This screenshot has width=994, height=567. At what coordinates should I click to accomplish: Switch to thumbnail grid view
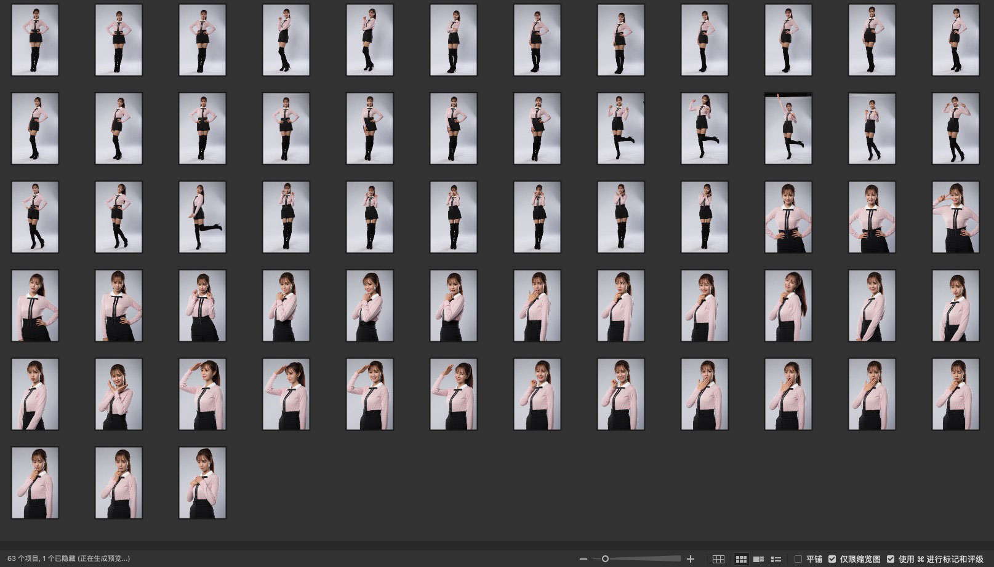741,559
